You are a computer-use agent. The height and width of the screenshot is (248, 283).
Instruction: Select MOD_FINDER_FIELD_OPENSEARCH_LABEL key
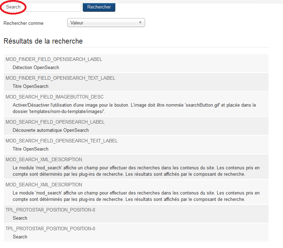click(54, 59)
